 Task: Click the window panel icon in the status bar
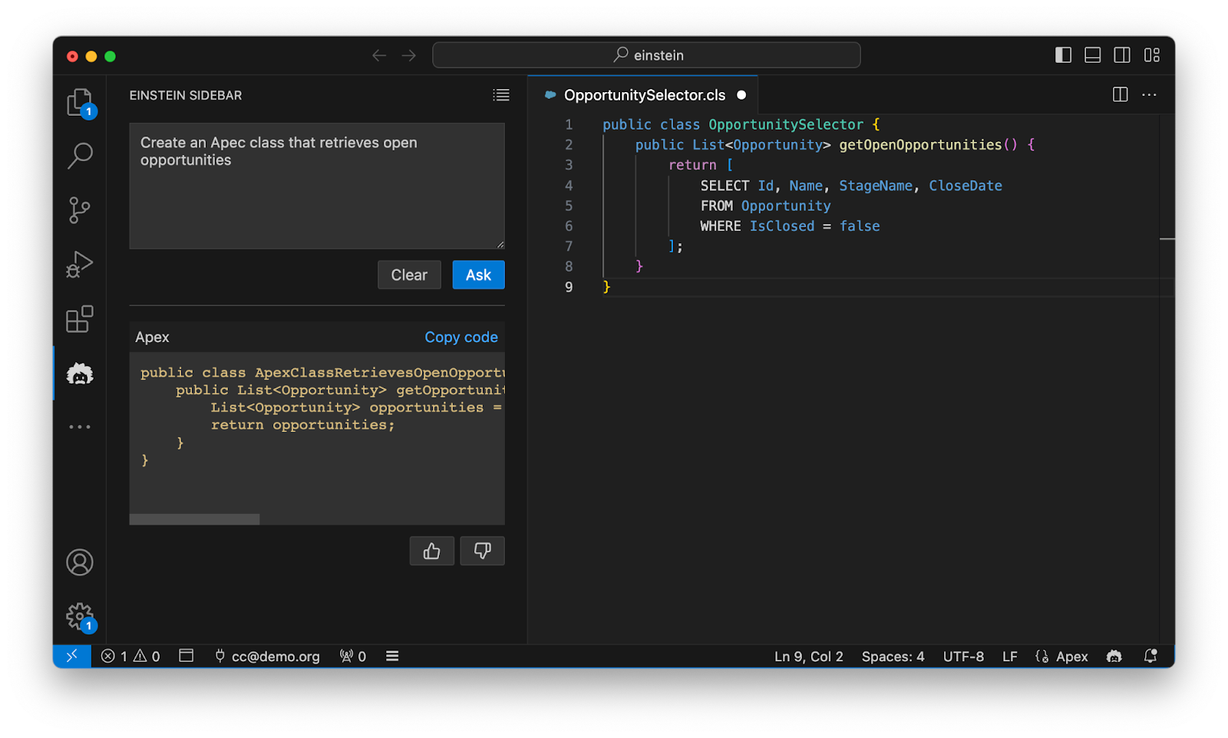pyautogui.click(x=186, y=656)
